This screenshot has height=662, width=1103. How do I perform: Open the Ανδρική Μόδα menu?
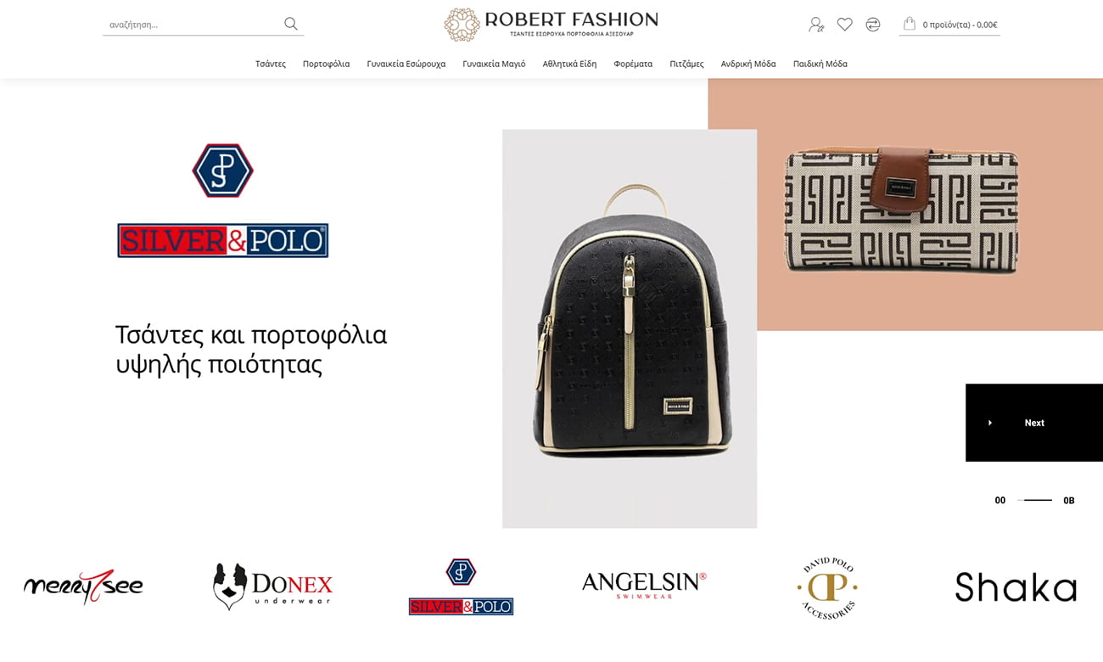coord(748,64)
